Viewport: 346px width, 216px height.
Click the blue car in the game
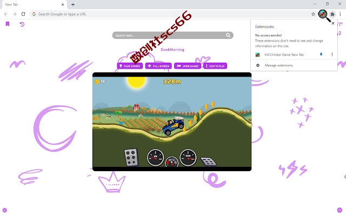[173, 126]
